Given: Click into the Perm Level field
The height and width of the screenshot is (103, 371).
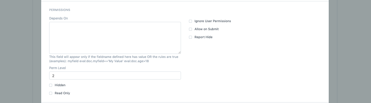Looking at the screenshot, I should [115, 76].
